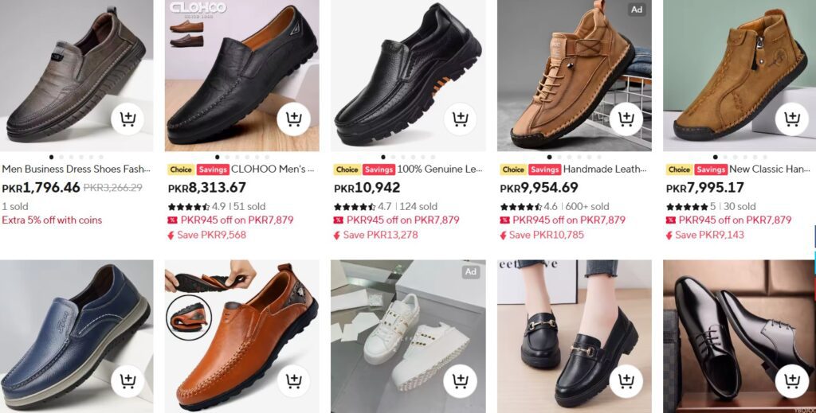The image size is (816, 413).
Task: Open Men Business Dress Shoes product title
Action: pyautogui.click(x=76, y=169)
